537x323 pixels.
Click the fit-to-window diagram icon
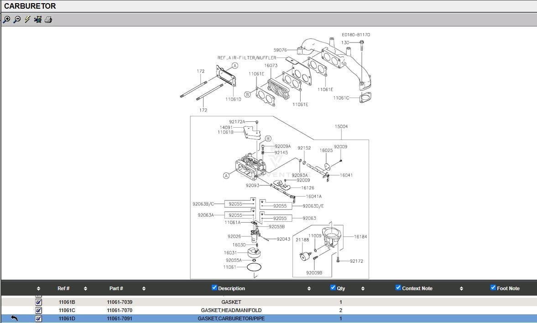38,20
